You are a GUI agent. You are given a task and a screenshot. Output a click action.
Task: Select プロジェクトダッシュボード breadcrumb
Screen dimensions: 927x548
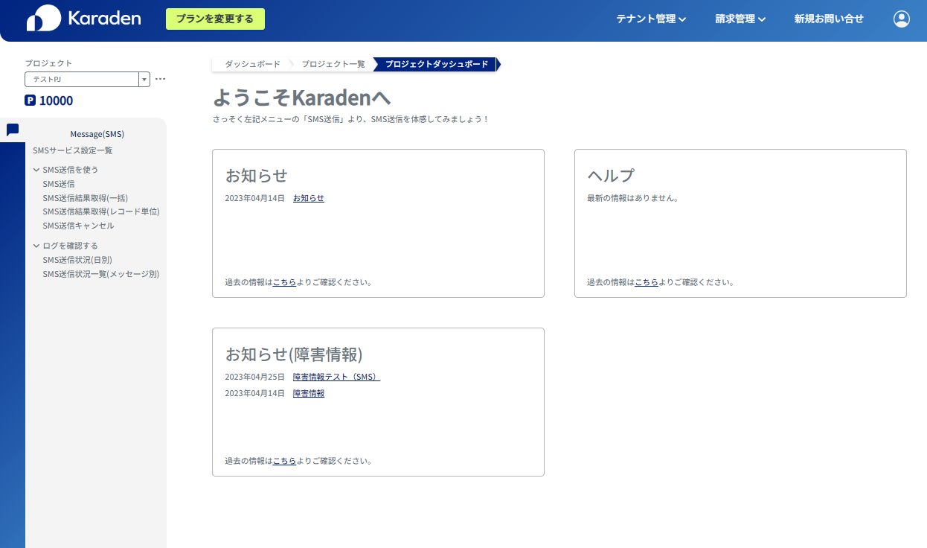(437, 64)
